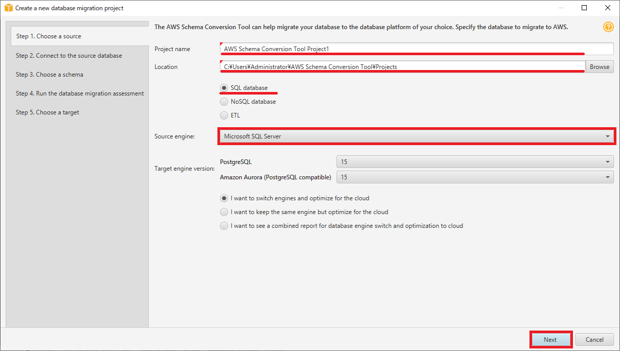The height and width of the screenshot is (351, 620).
Task: Select the ETL option
Action: pyautogui.click(x=224, y=115)
